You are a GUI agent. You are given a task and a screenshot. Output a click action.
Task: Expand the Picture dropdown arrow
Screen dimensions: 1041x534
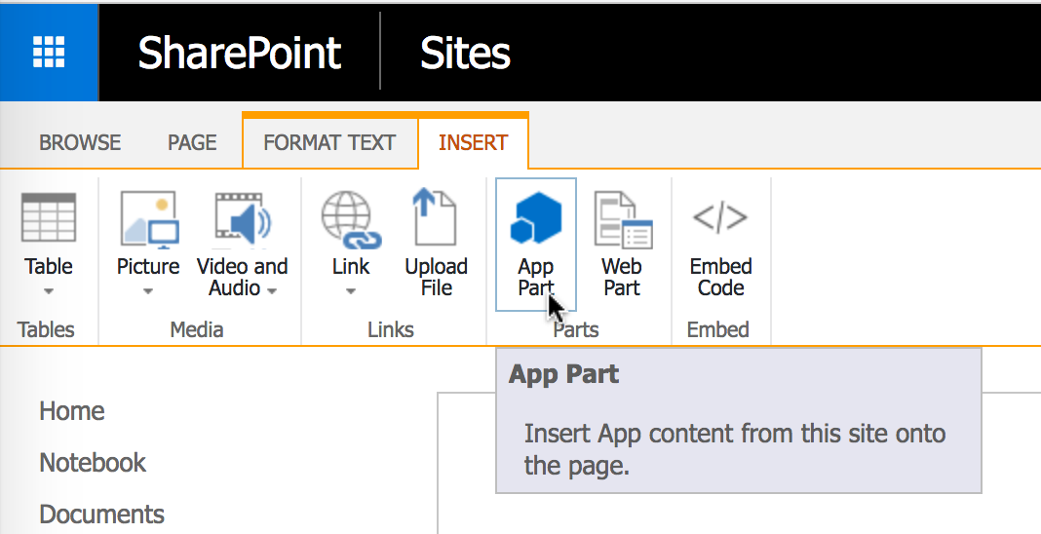click(148, 291)
